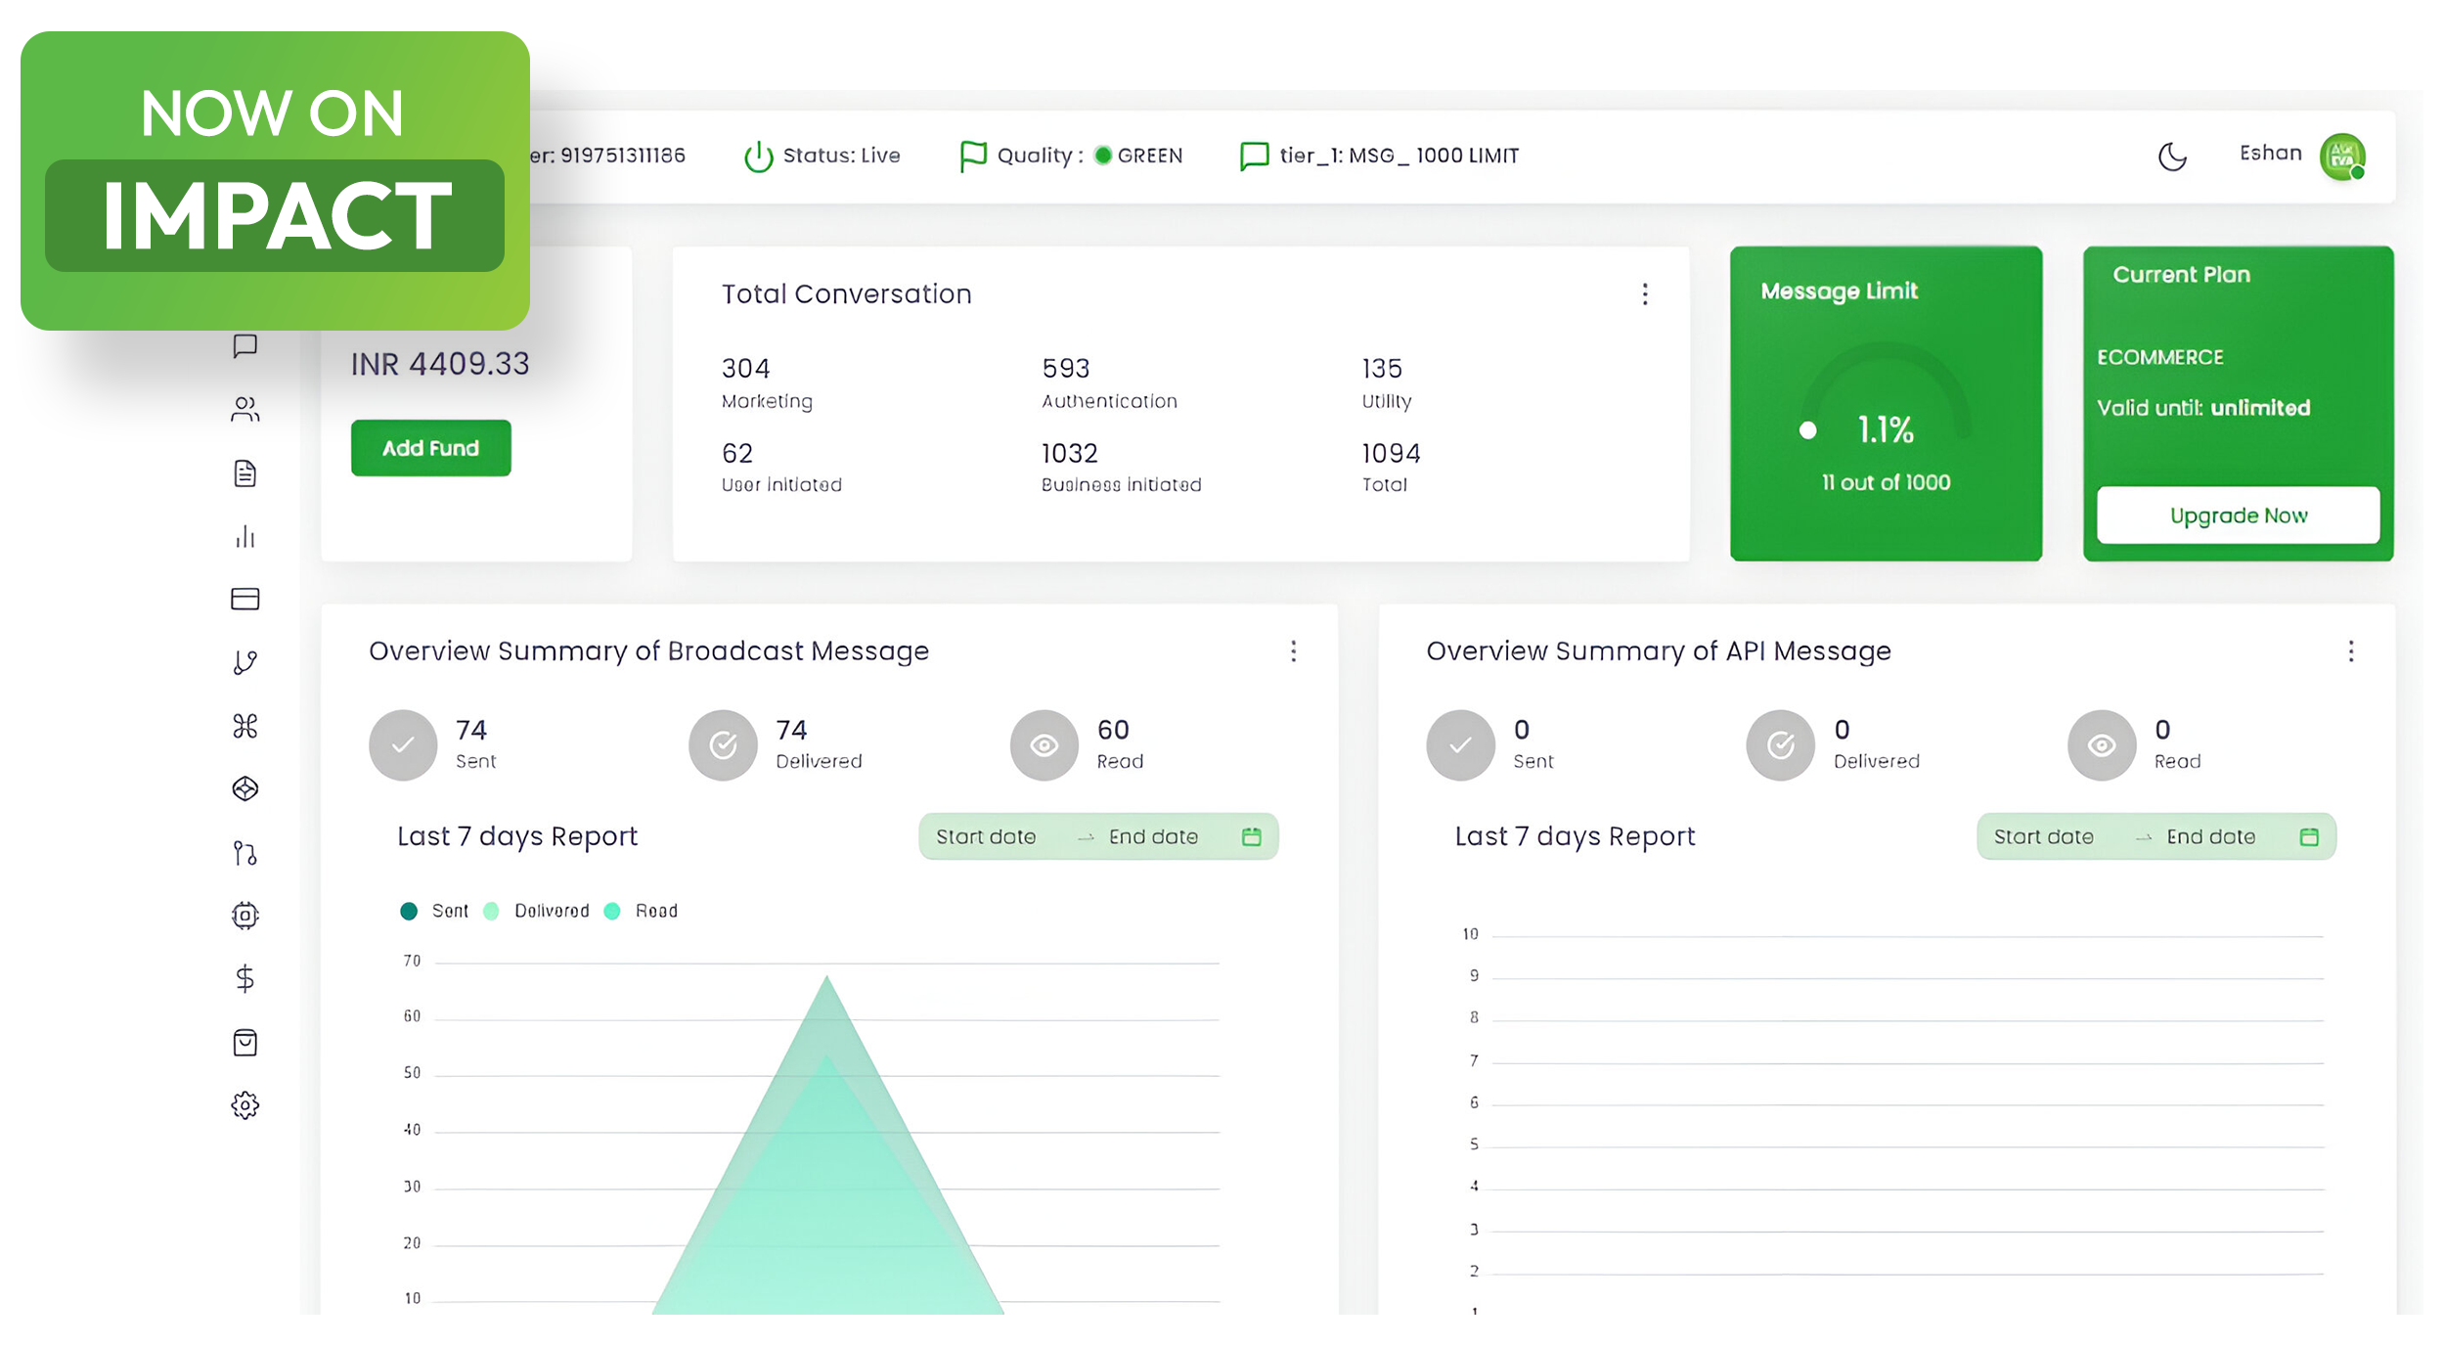Open the Eshan profile avatar menu
Screen dimensions: 2444x1346
point(2342,157)
